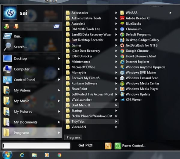Open the EaseUS Data Recovery Wizar folder
180x159 pixels.
[92, 35]
